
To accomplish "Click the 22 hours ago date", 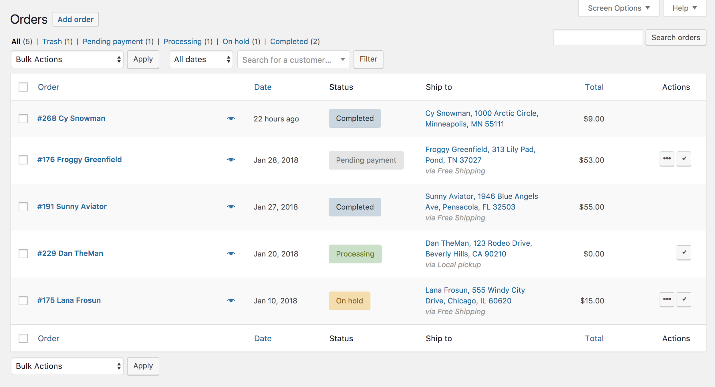I will pos(276,119).
